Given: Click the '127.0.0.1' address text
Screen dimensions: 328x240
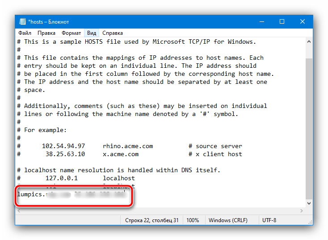Looking at the screenshot, I should point(62,178).
